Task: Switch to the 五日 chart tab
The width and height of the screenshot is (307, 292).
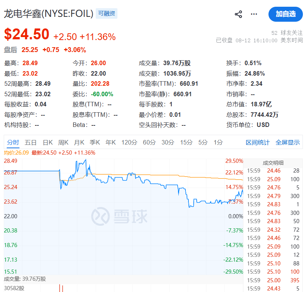Action: 30,142
